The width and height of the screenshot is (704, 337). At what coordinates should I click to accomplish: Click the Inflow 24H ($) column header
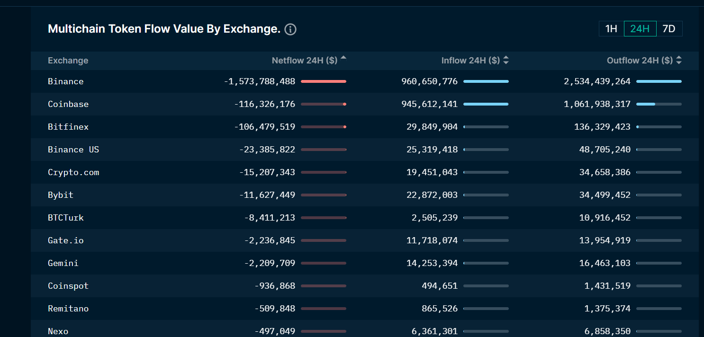470,61
